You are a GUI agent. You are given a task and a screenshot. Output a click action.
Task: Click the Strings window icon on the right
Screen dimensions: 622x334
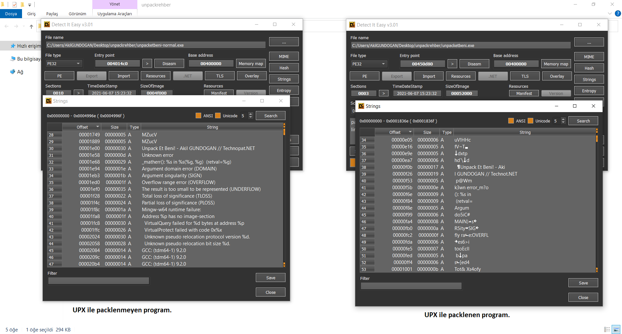[x=361, y=106]
